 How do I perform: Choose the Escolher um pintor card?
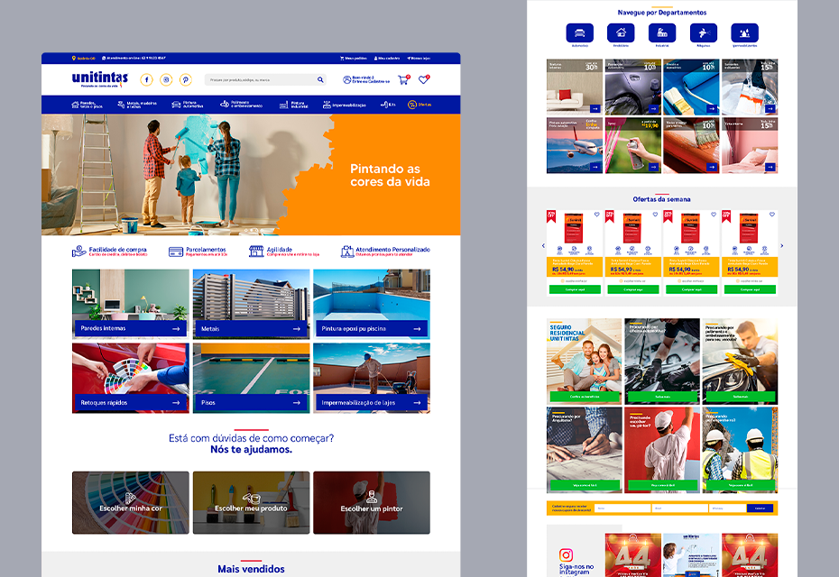[372, 503]
